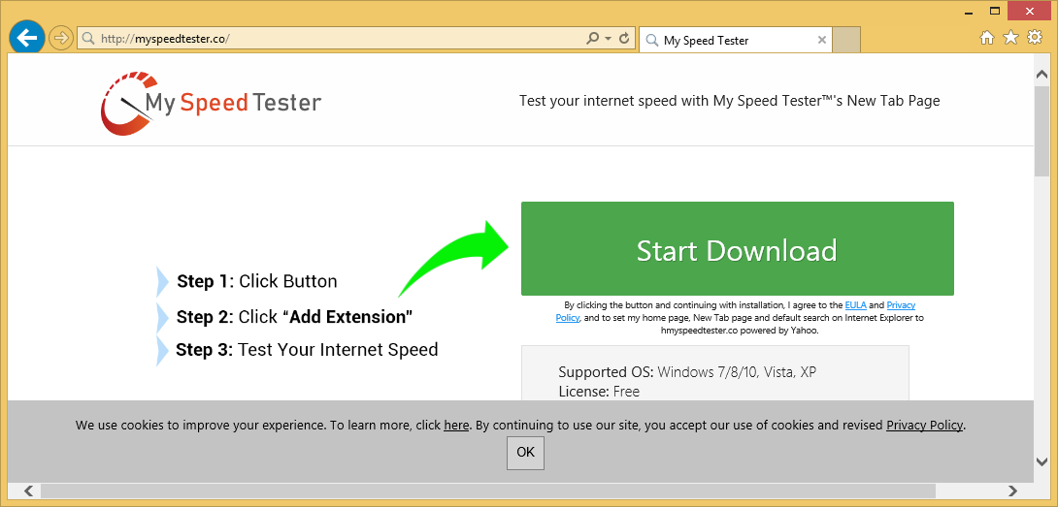Close the My Speed Tester tab
This screenshot has width=1058, height=507.
(822, 40)
